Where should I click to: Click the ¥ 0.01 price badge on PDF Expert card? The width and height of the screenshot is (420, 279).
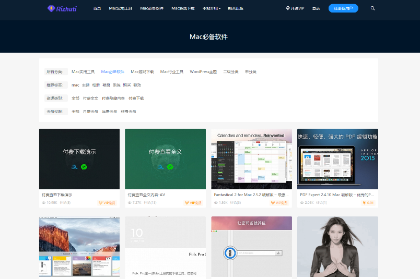368,203
